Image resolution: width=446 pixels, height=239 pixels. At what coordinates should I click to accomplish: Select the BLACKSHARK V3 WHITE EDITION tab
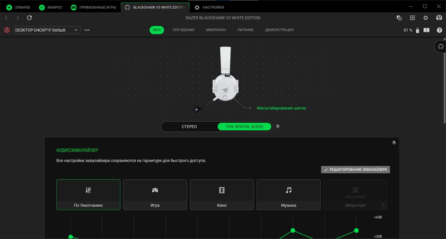155,7
